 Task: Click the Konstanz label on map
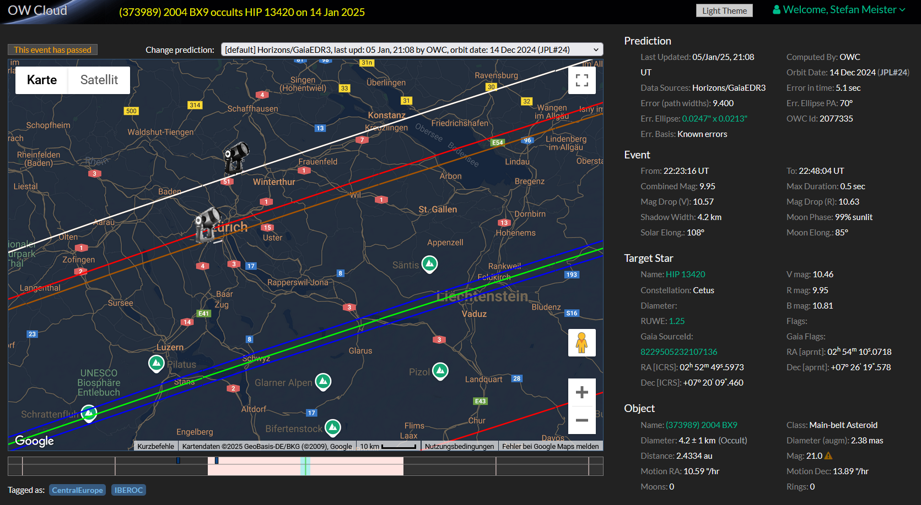coord(386,116)
